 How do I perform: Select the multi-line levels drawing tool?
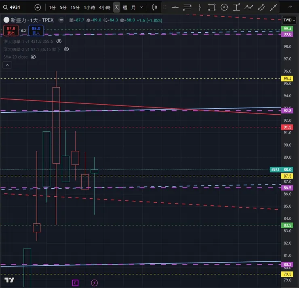[x=187, y=7]
